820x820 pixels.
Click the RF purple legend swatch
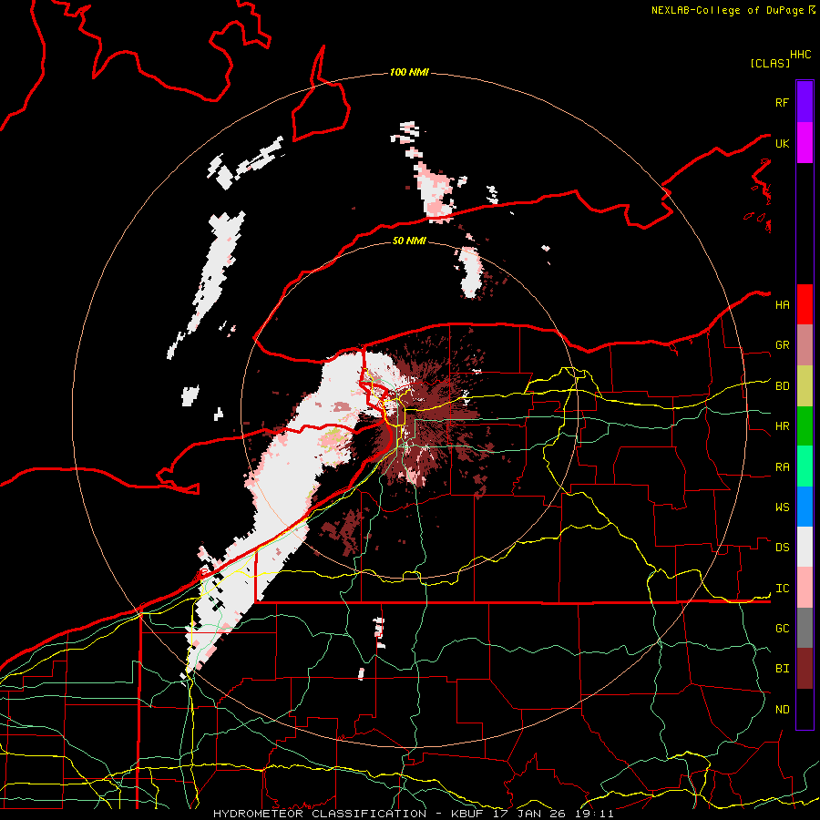click(805, 102)
